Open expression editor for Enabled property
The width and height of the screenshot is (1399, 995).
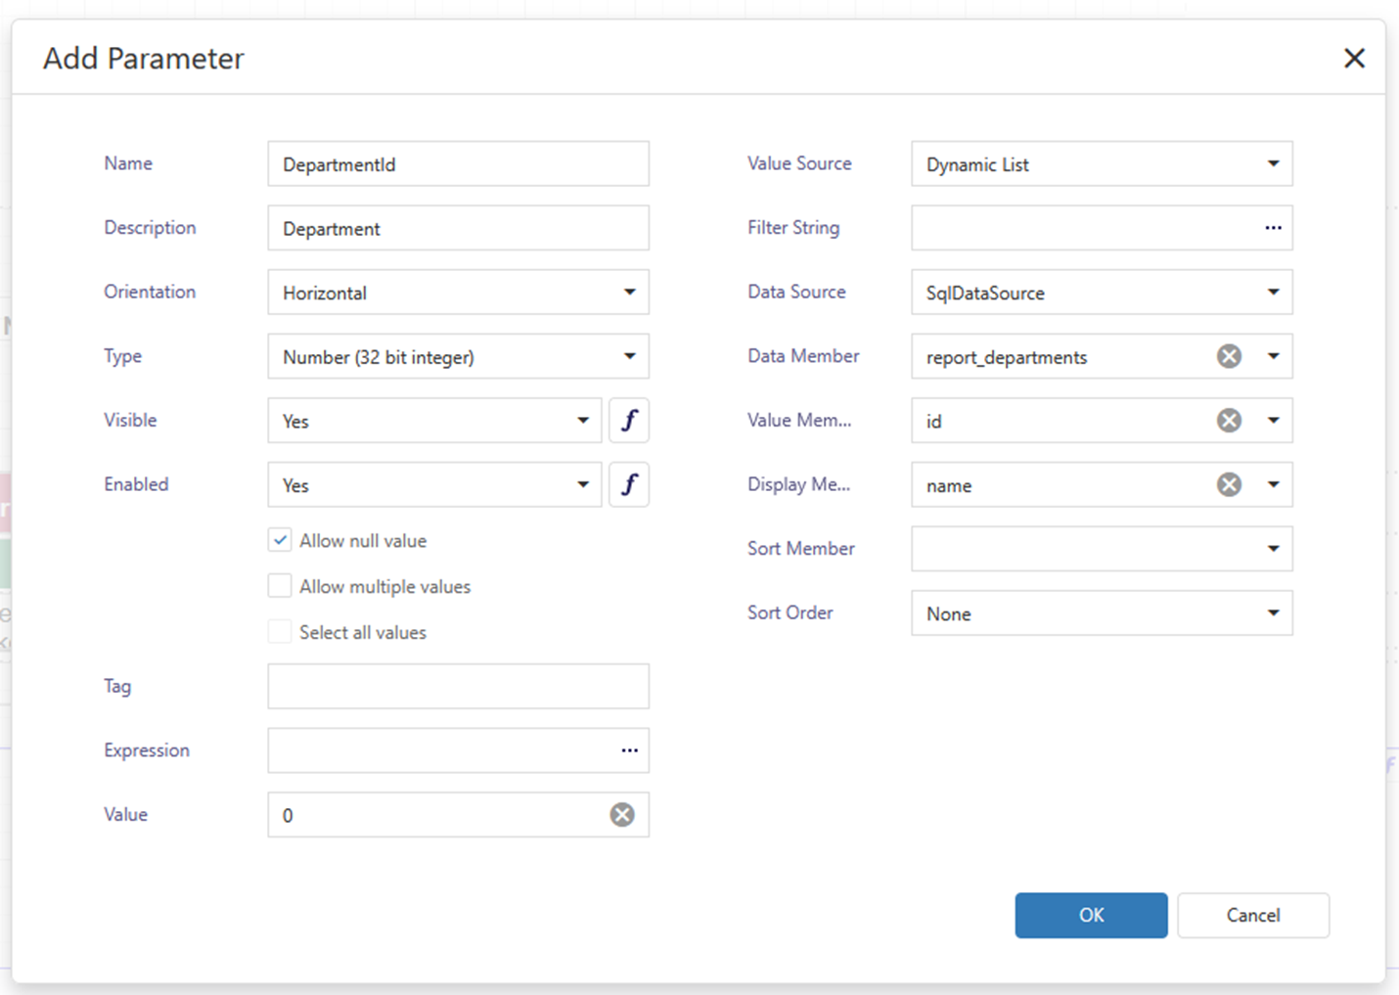click(x=629, y=485)
